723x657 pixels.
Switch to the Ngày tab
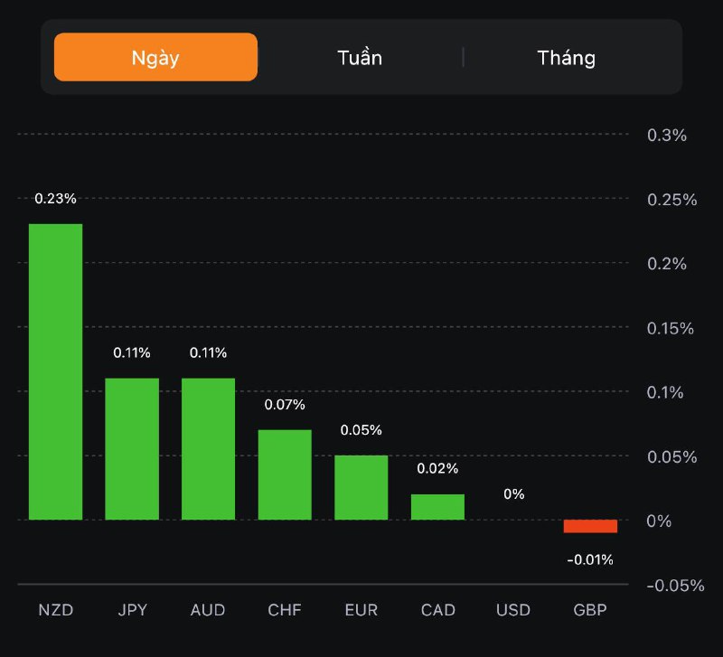(x=155, y=58)
